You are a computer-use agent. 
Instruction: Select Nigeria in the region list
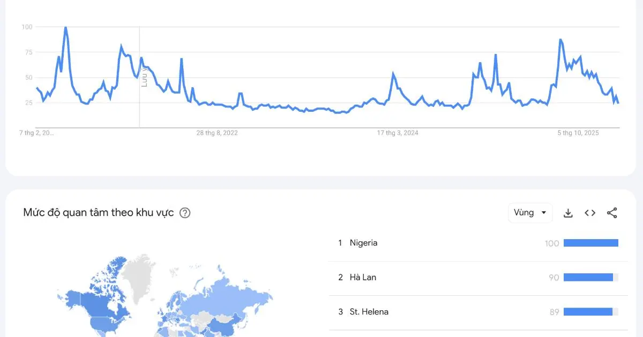tap(365, 243)
